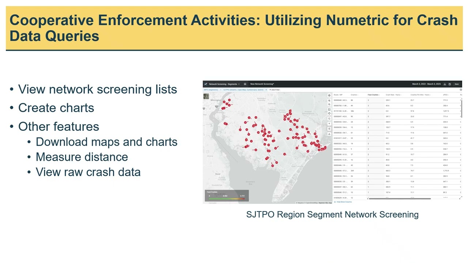Click the OpenStreetMap attribution link
Screen dimensions: 468x263
point(312,203)
